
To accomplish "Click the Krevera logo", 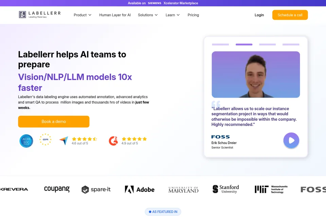I will (x=14, y=189).
